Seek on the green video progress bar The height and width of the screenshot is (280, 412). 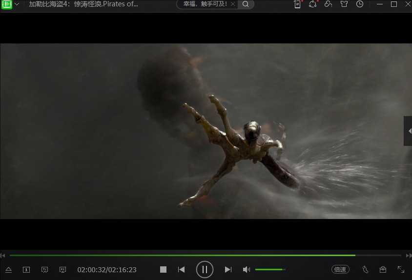tap(195, 255)
